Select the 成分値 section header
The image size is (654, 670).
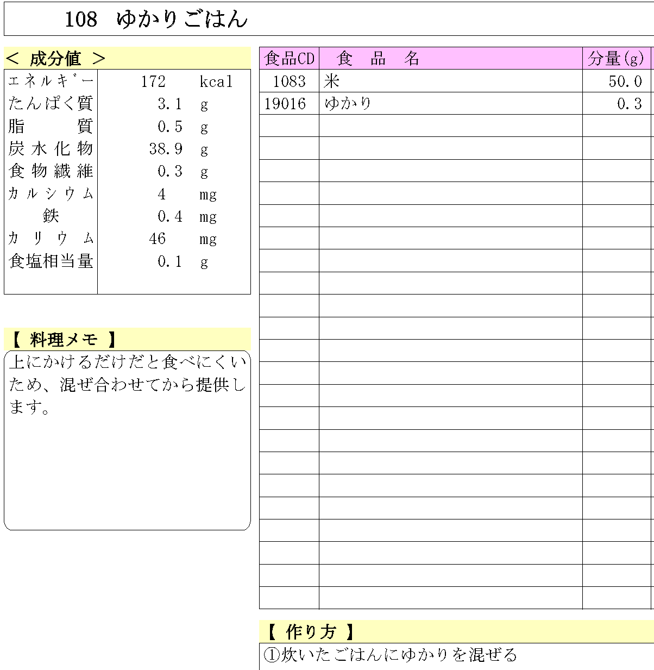pos(53,58)
